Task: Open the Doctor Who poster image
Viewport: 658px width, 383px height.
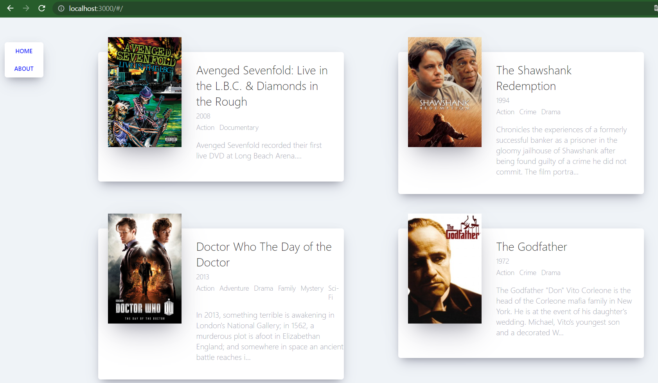Action: pos(145,268)
